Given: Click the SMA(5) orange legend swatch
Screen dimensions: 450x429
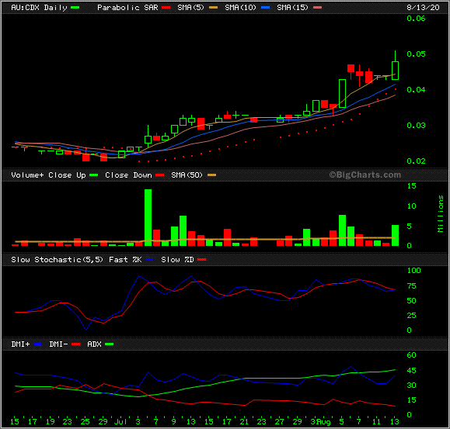Looking at the screenshot, I should [x=213, y=8].
